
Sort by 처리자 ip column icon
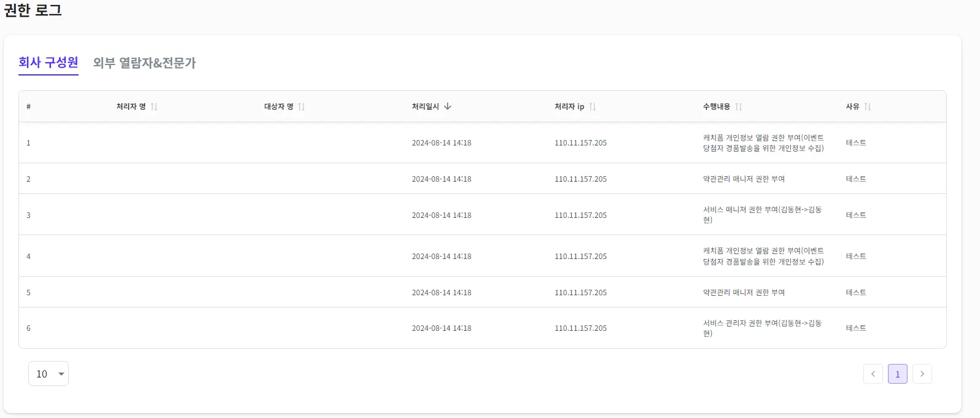click(593, 107)
